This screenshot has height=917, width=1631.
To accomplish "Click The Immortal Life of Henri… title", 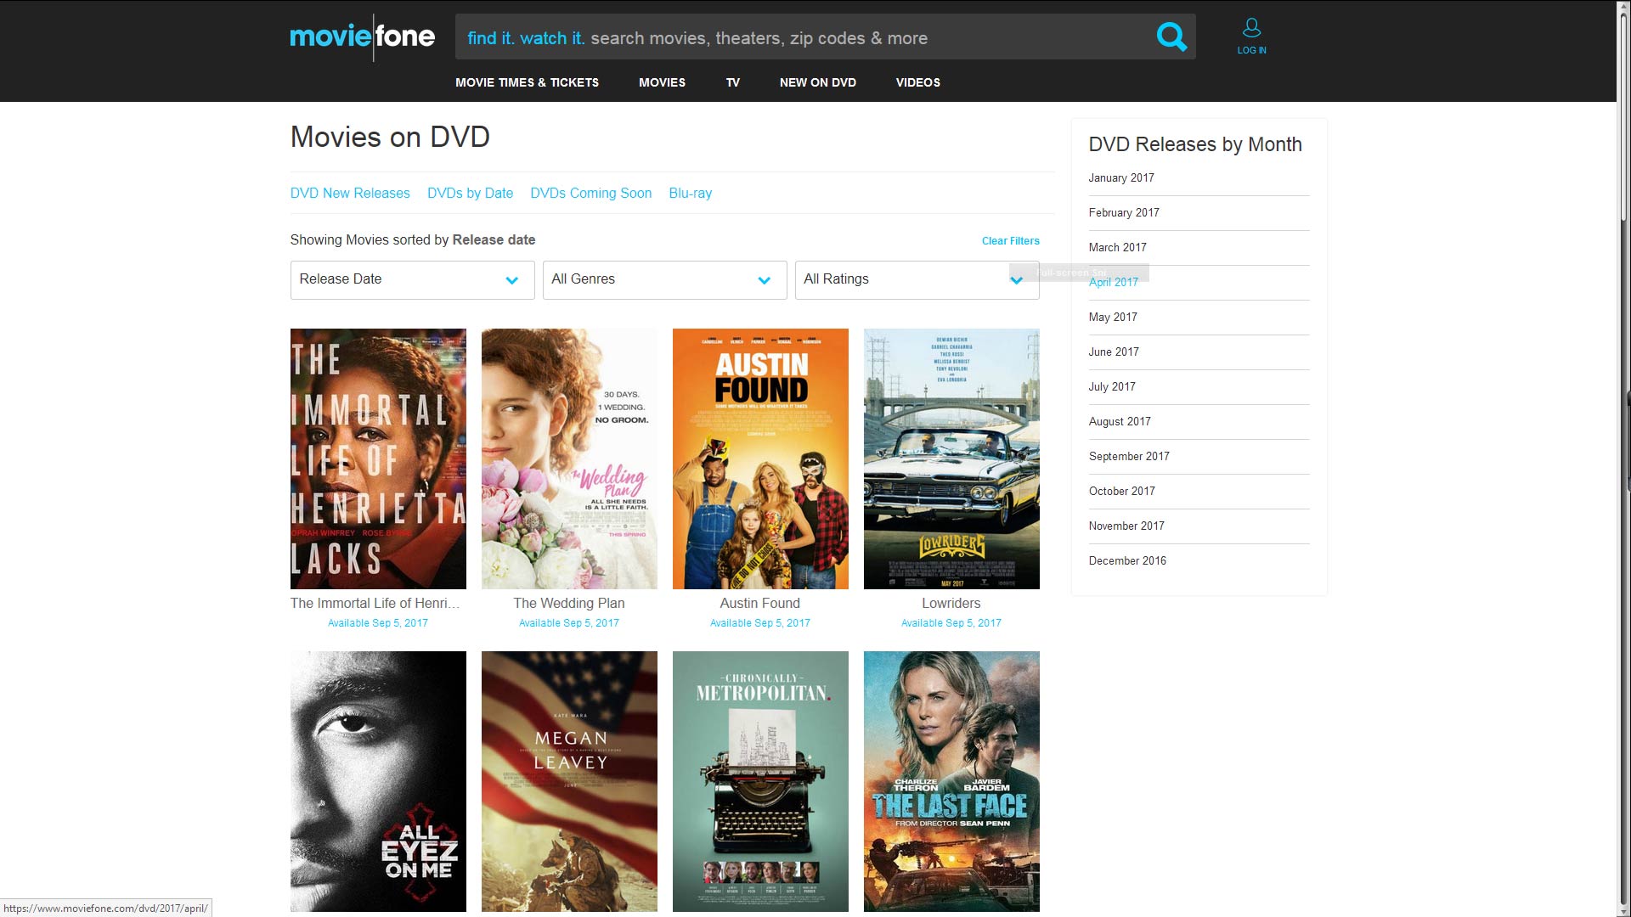I will point(375,603).
